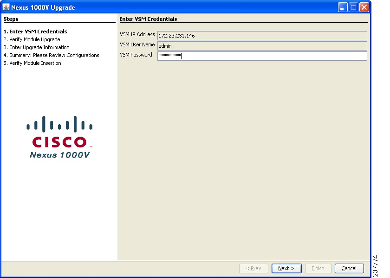390x278 pixels.
Task: Select step 1 Enter VSM Credentials
Action: pos(35,32)
